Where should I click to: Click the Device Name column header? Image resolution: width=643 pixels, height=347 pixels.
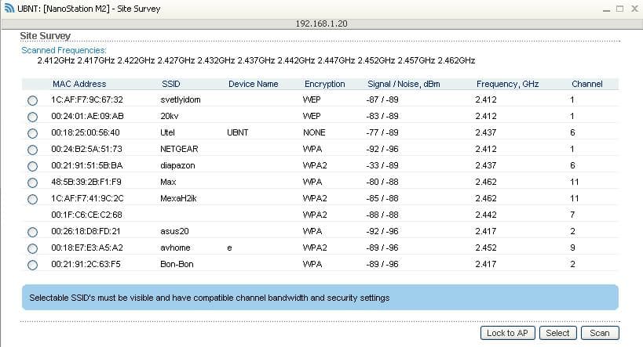click(x=253, y=84)
